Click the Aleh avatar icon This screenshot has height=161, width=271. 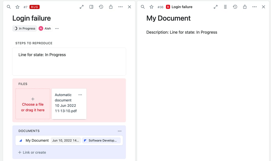click(41, 28)
